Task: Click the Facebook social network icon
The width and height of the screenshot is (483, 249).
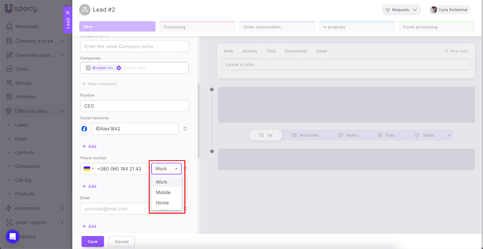Action: pyautogui.click(x=84, y=129)
